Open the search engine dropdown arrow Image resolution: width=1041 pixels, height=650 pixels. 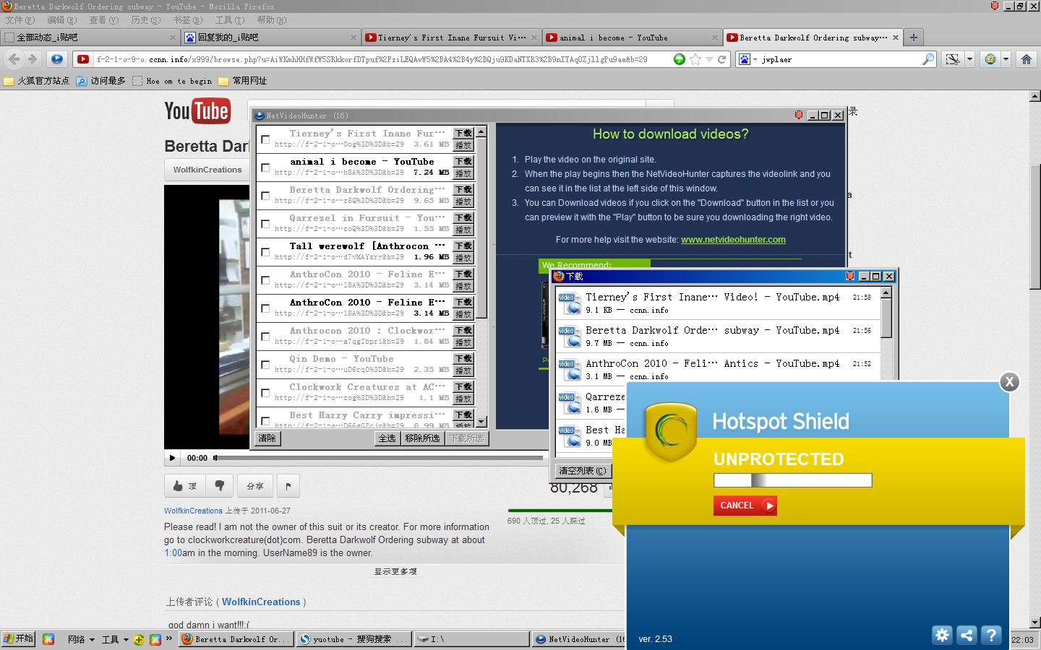755,59
